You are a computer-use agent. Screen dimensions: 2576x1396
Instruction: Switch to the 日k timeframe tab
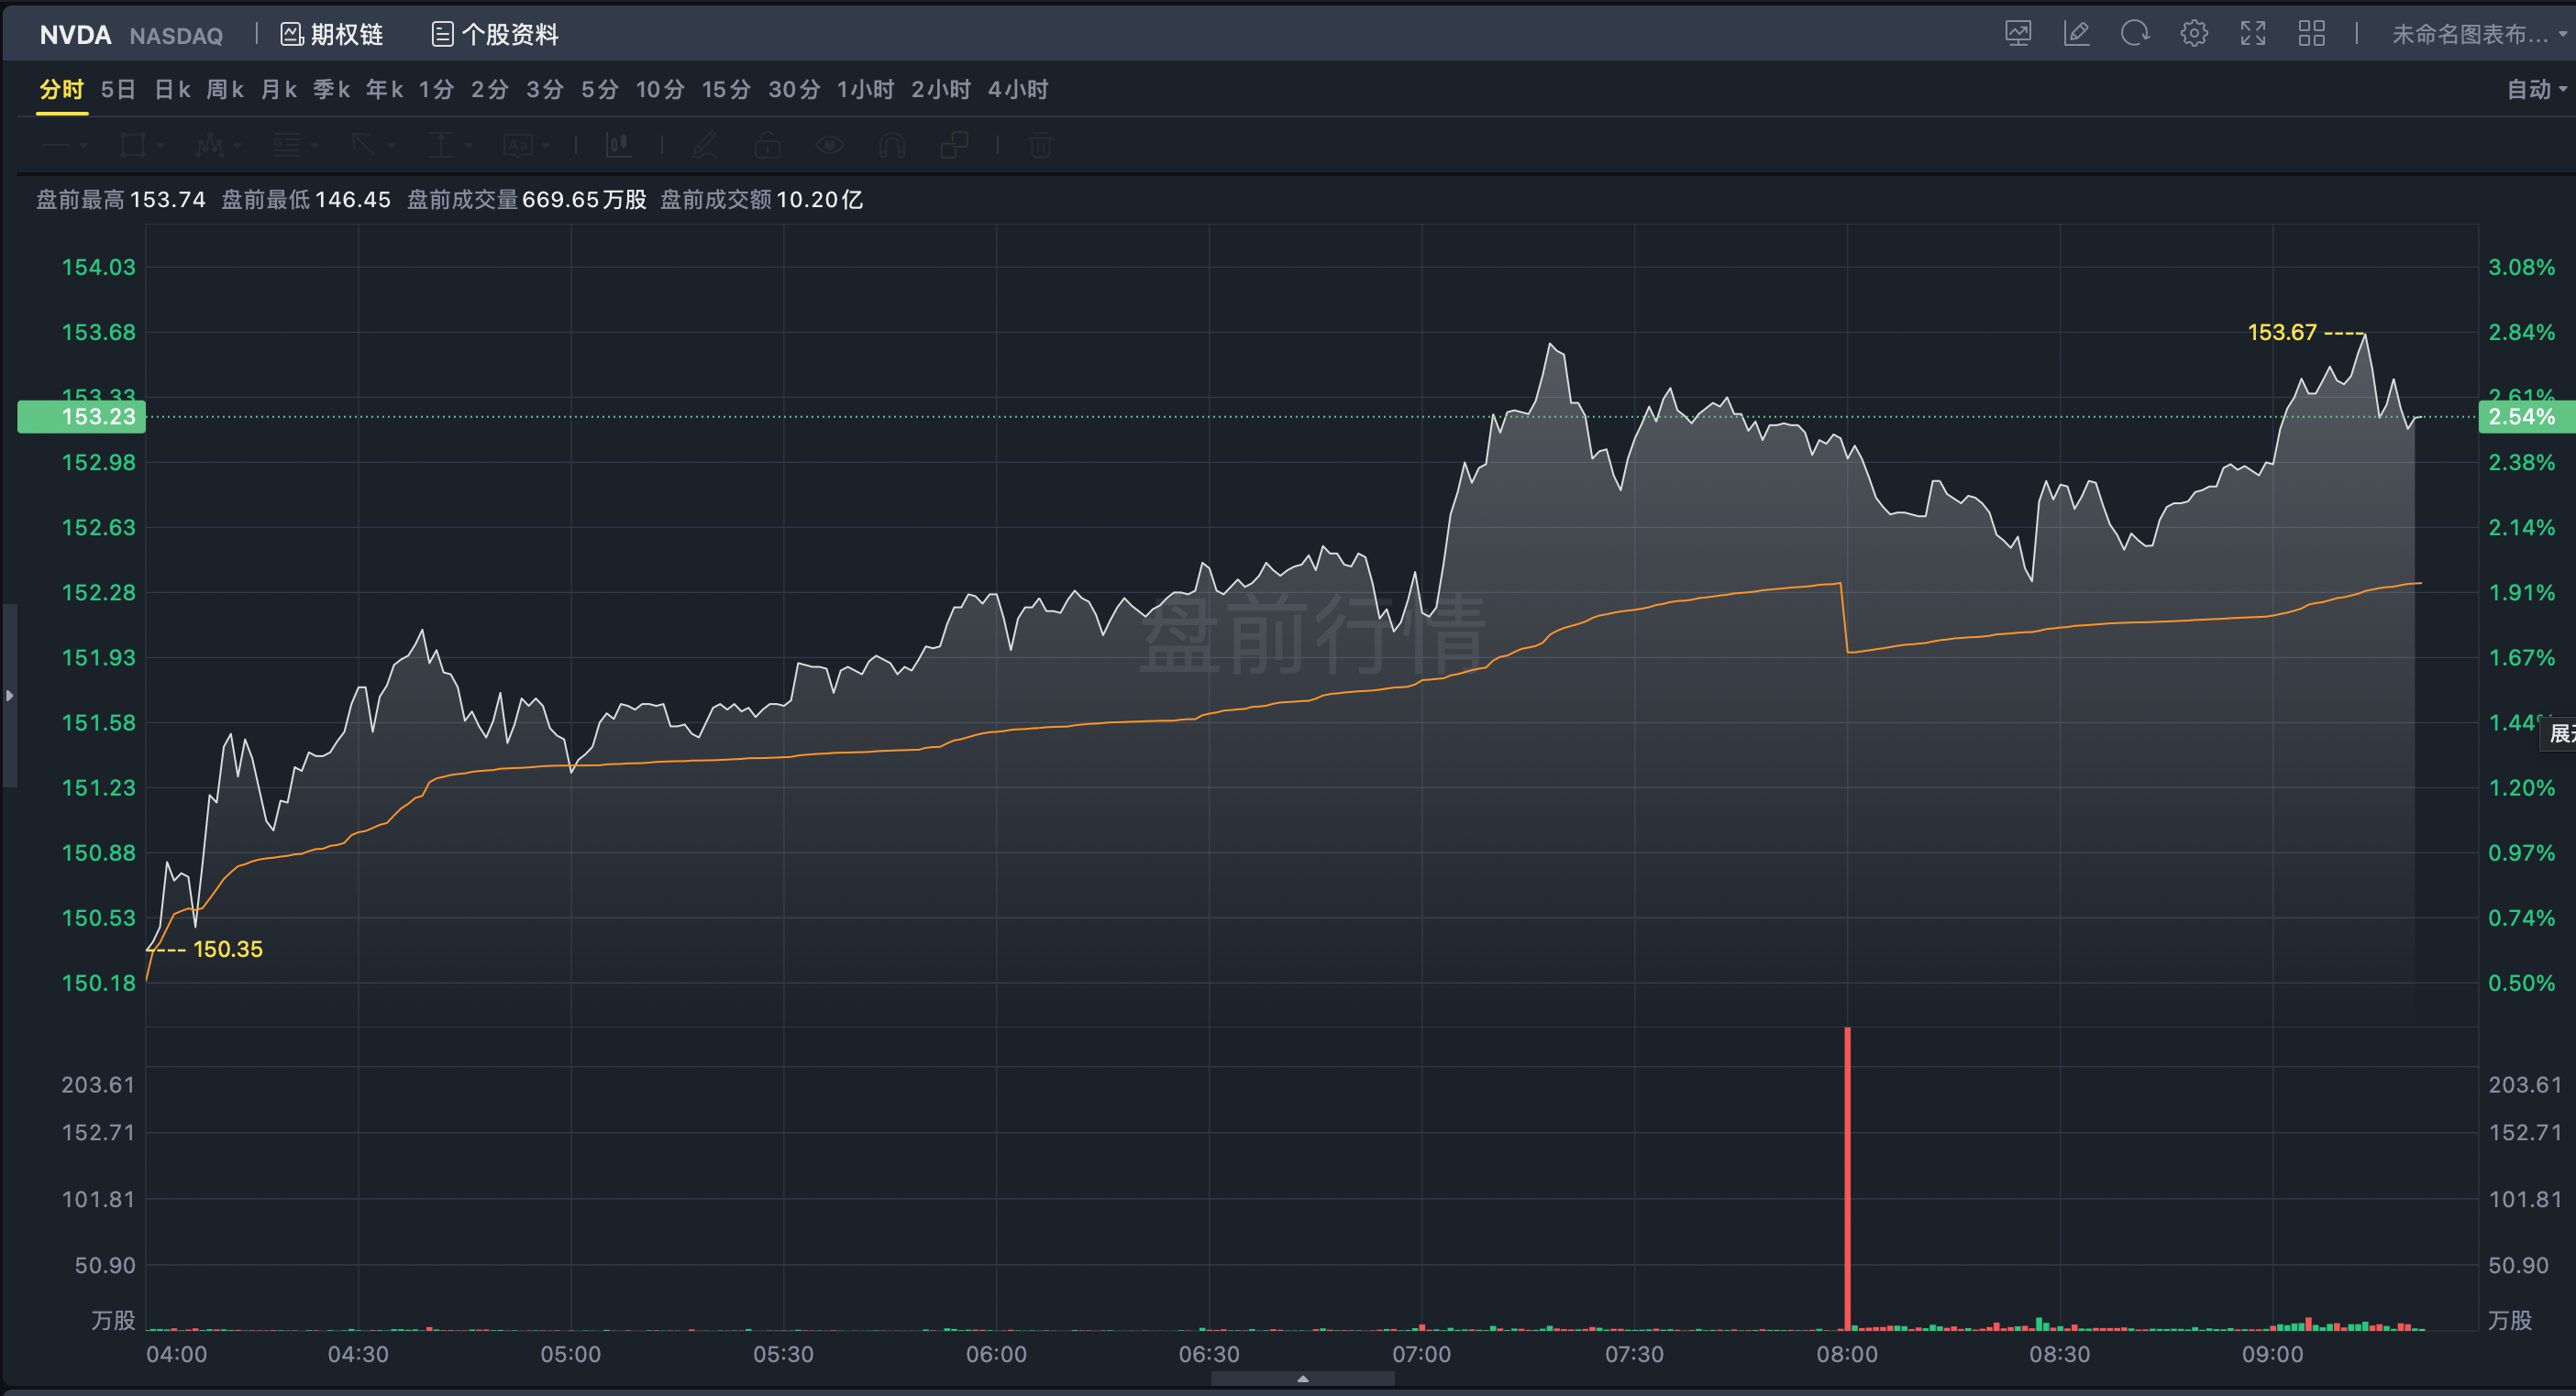pyautogui.click(x=172, y=90)
